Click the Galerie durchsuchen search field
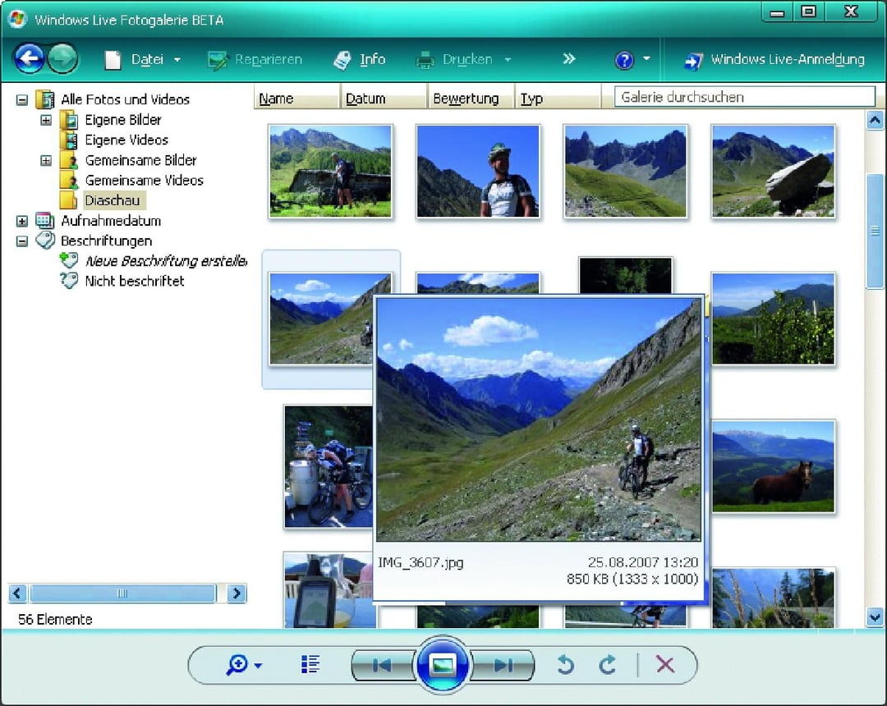 coord(744,97)
